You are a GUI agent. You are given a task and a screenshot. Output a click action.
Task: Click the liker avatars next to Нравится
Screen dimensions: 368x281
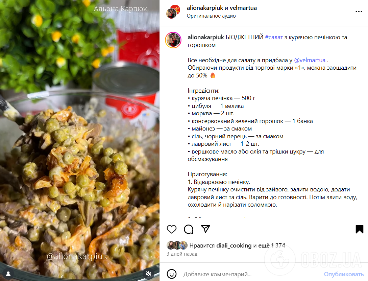[x=177, y=245]
